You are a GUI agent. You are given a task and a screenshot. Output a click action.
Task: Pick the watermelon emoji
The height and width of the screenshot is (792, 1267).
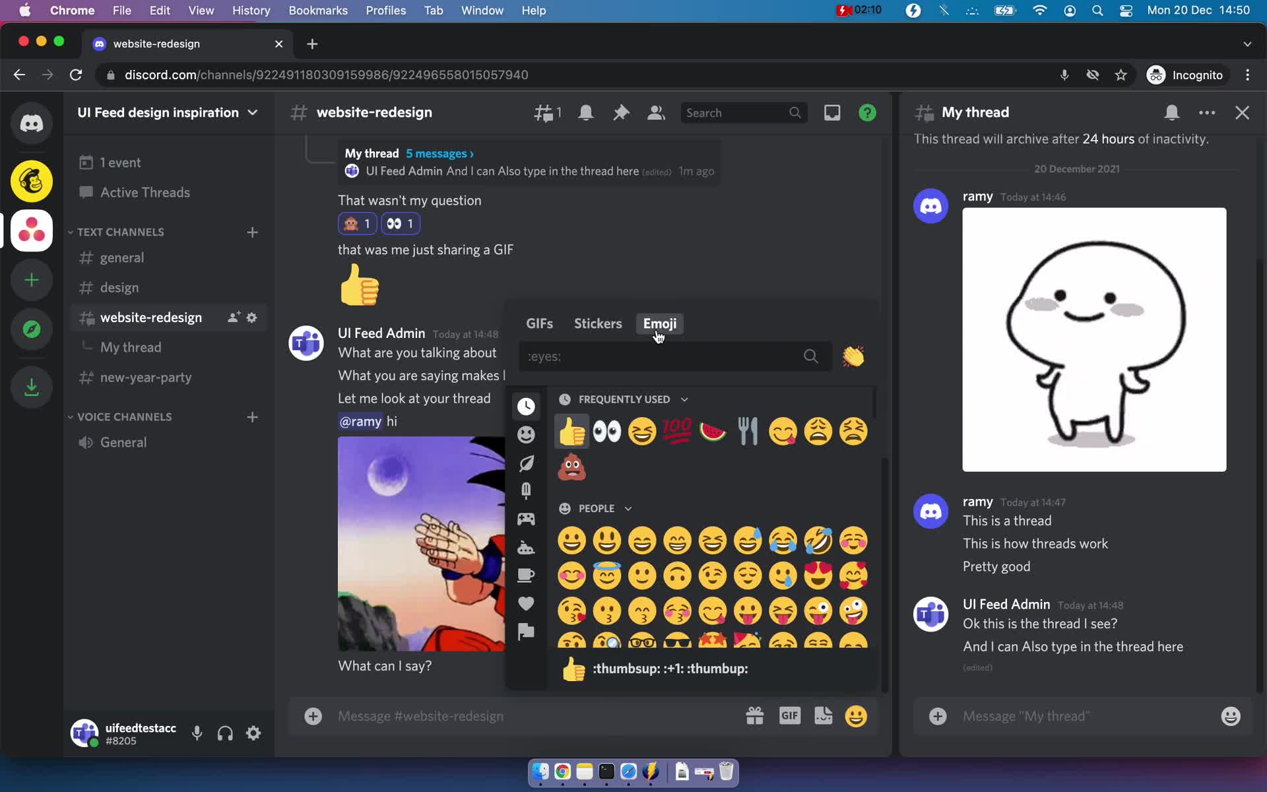(713, 432)
